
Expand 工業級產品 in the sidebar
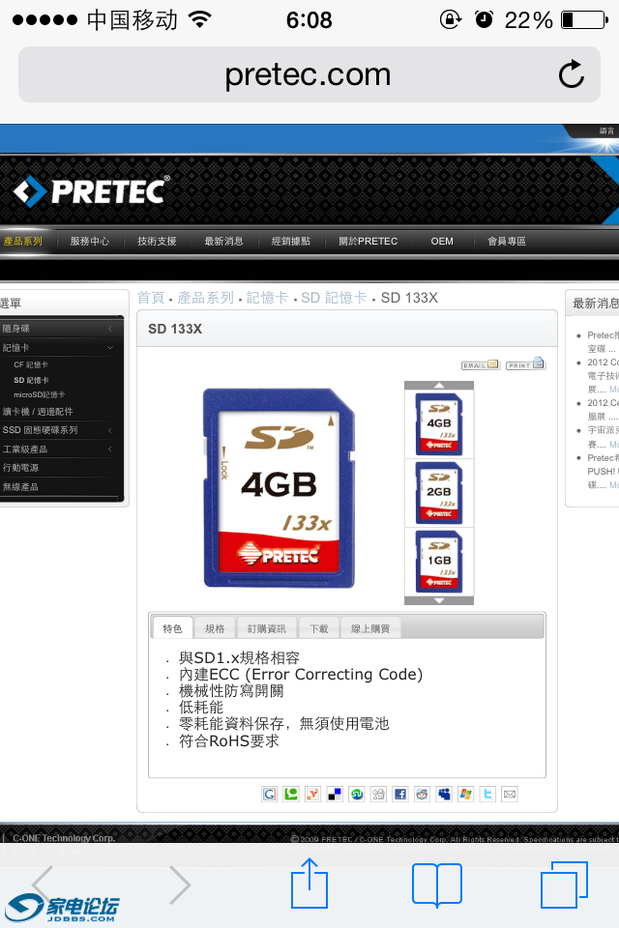[61, 449]
